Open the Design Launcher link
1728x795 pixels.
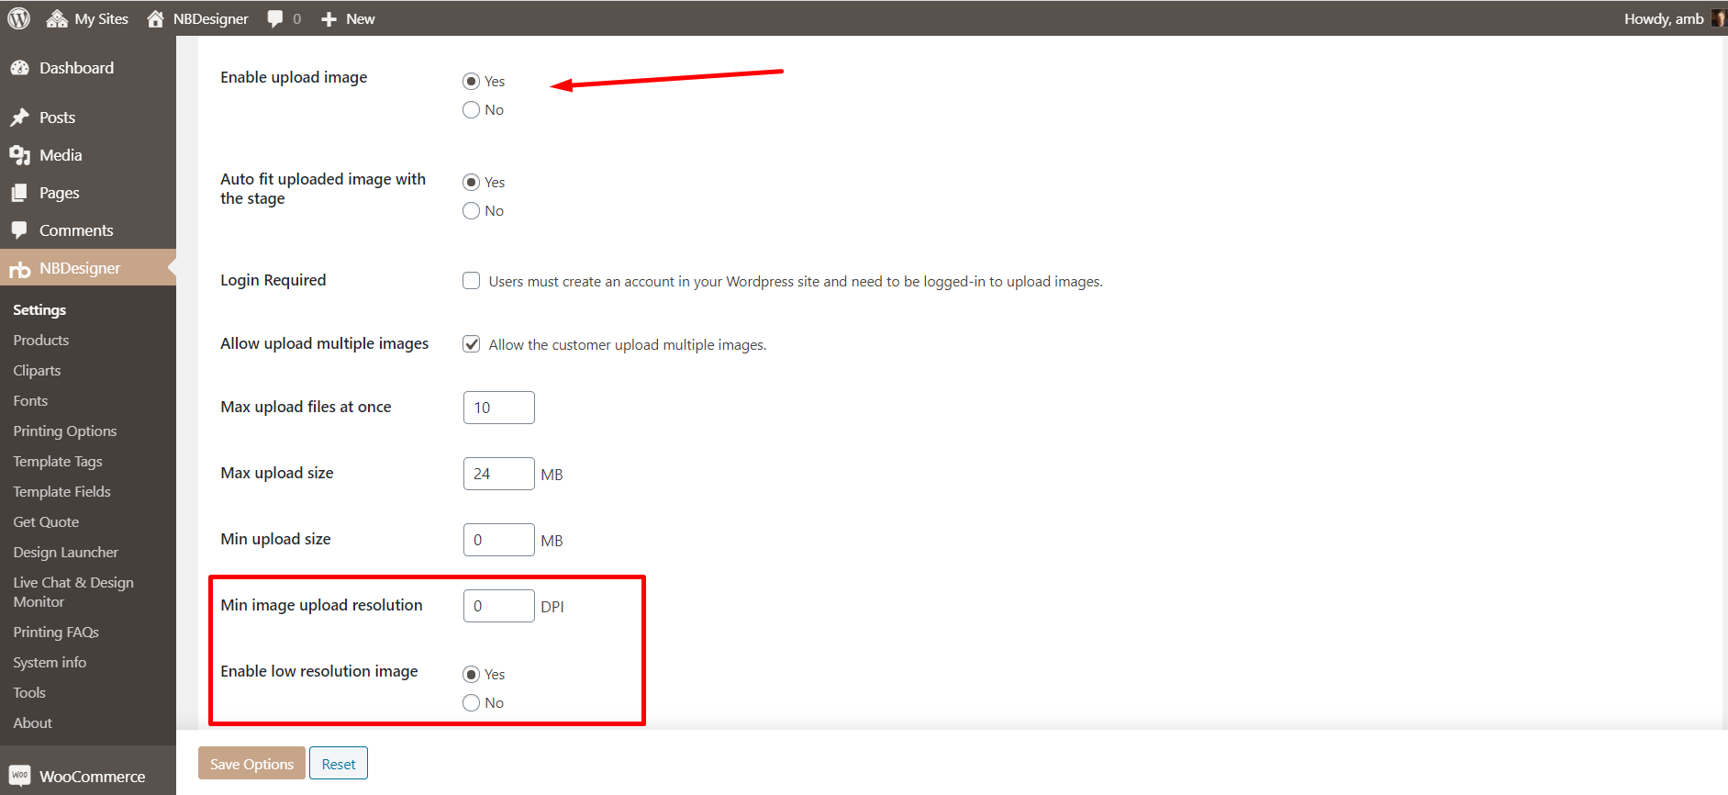(66, 552)
